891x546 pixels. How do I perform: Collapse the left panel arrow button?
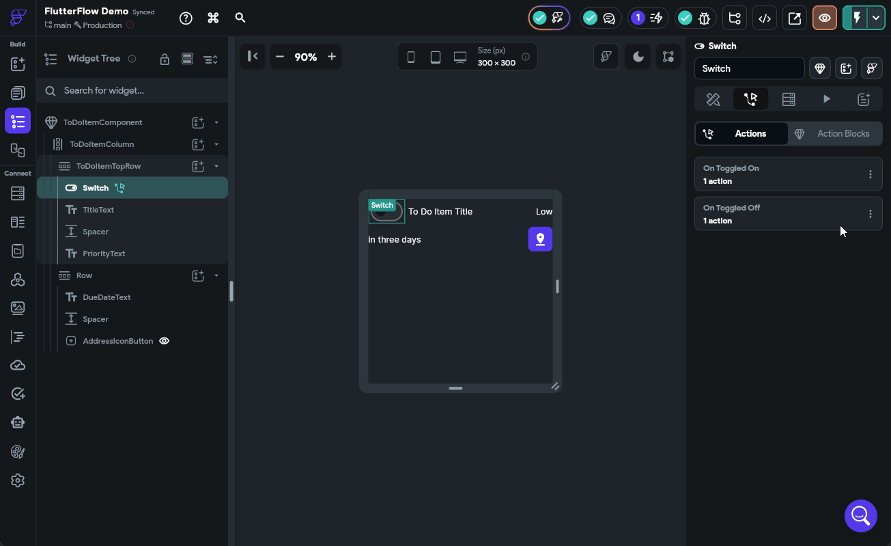pyautogui.click(x=253, y=57)
